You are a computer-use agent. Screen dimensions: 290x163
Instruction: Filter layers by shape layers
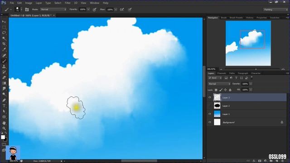242,78
